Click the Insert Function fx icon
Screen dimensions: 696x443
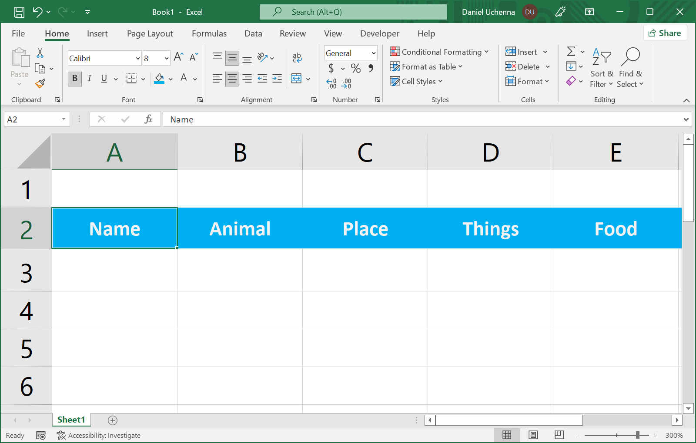point(148,119)
